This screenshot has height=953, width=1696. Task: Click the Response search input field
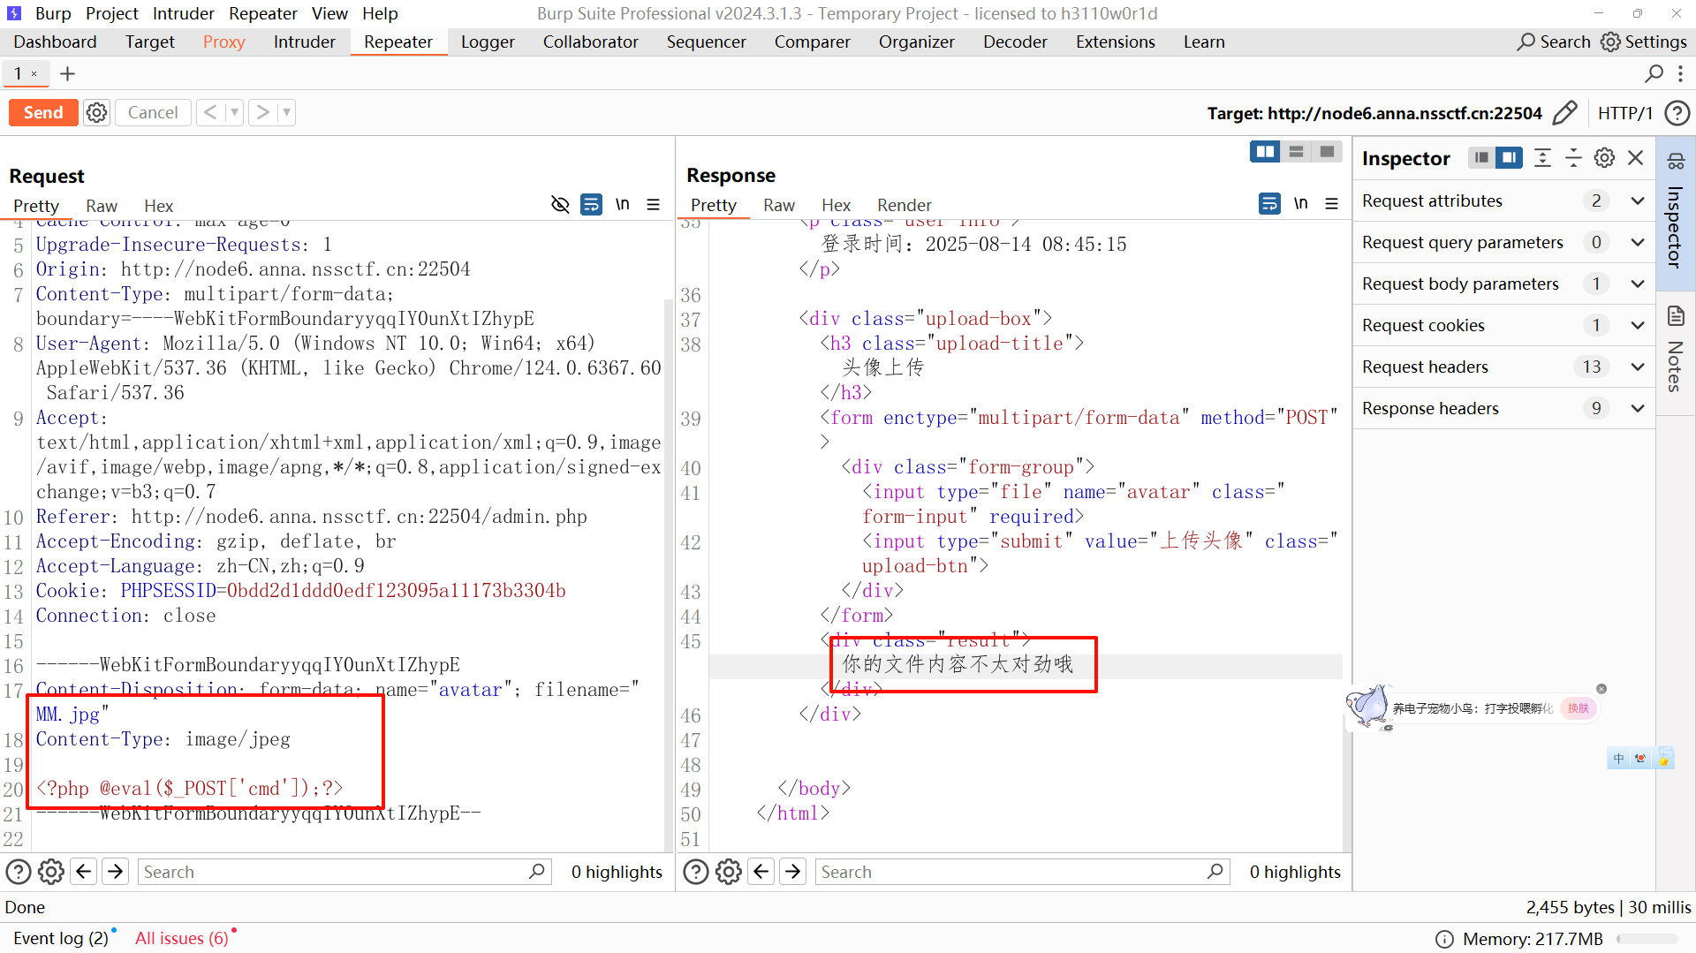(x=1023, y=872)
